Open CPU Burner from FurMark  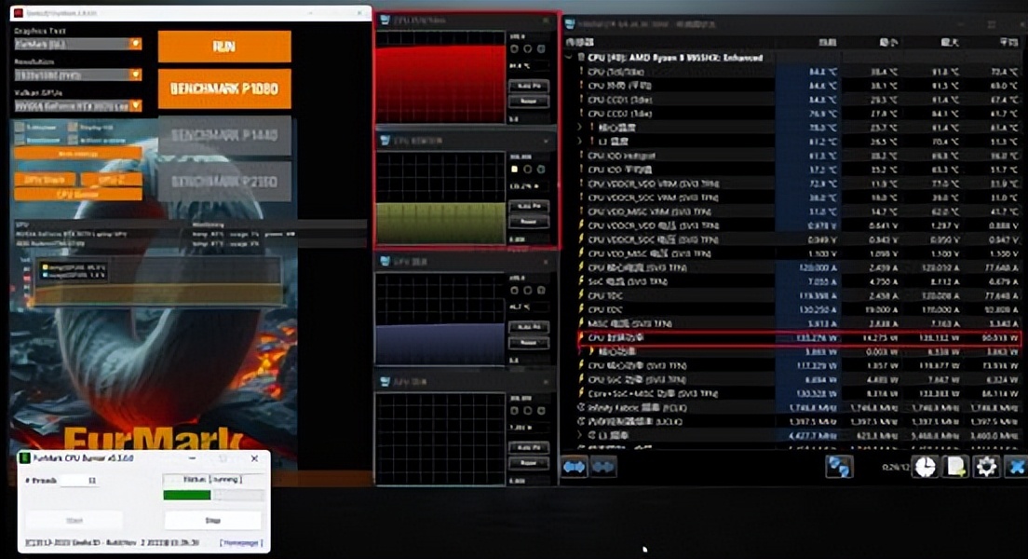(x=77, y=194)
